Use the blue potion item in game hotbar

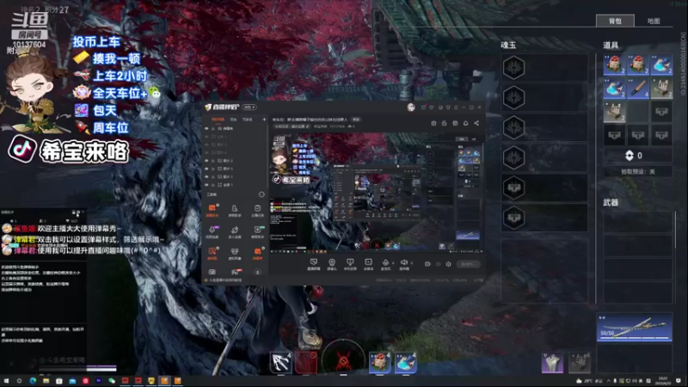405,362
